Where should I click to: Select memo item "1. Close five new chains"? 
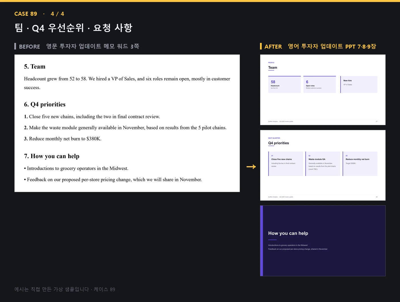pyautogui.click(x=92, y=117)
